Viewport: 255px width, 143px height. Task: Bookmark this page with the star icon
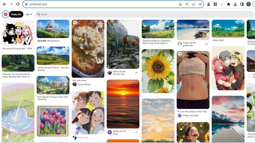200,4
